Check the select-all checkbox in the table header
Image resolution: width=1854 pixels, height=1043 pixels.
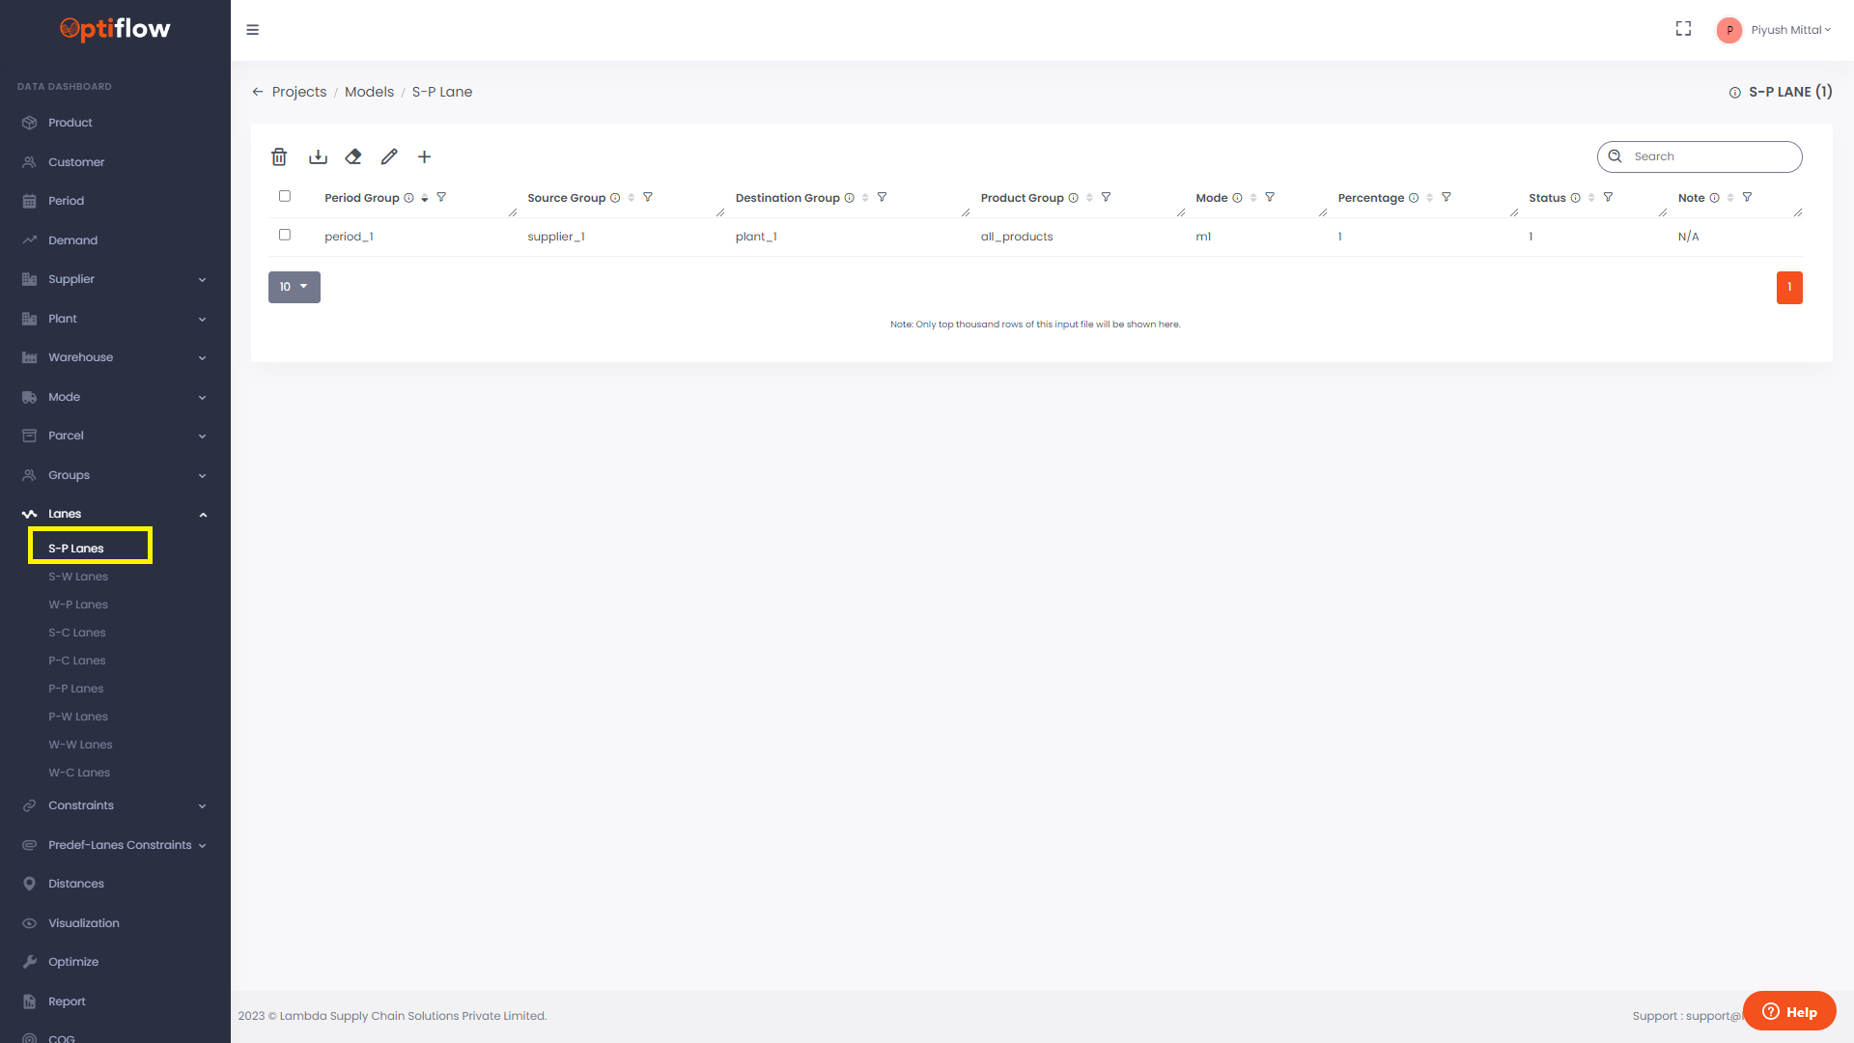[x=285, y=195]
